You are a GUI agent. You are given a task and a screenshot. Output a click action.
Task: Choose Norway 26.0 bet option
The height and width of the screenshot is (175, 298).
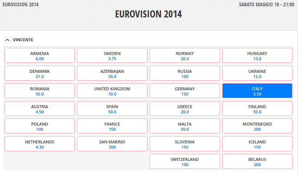(x=185, y=56)
